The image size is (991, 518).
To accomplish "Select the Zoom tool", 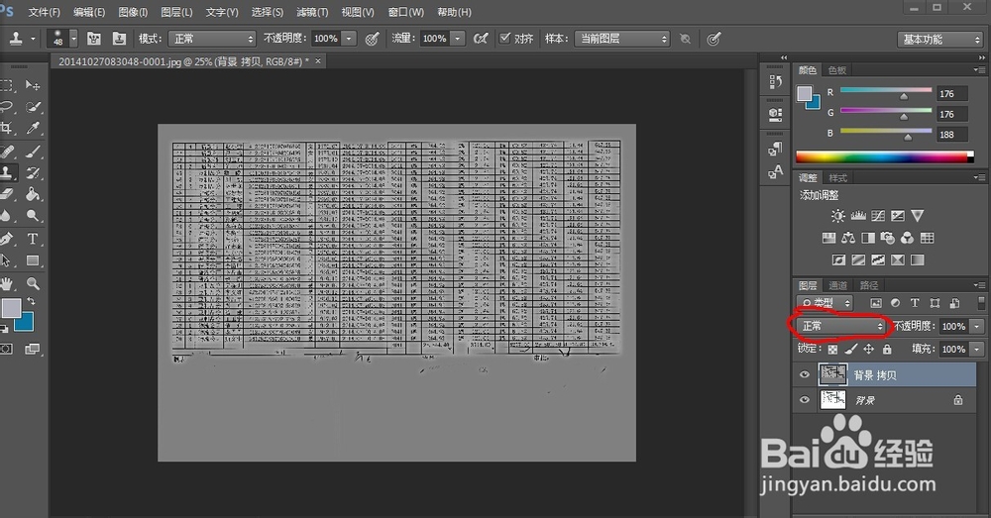I will pos(33,283).
